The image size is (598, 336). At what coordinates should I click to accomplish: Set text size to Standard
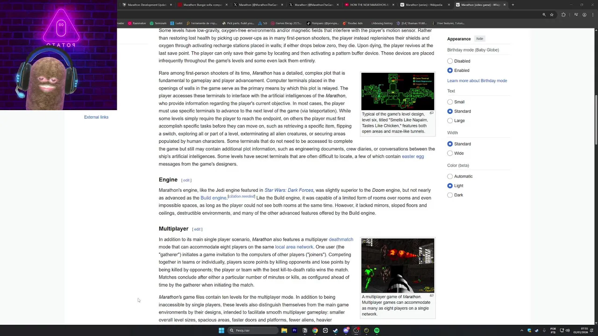click(450, 111)
